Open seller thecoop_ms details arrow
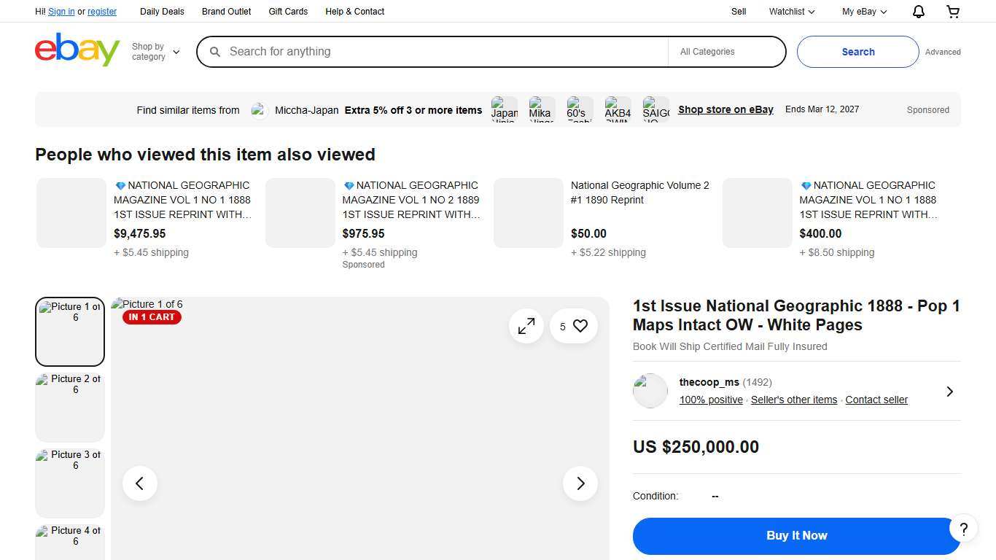Viewport: 996px width, 560px height. (949, 392)
